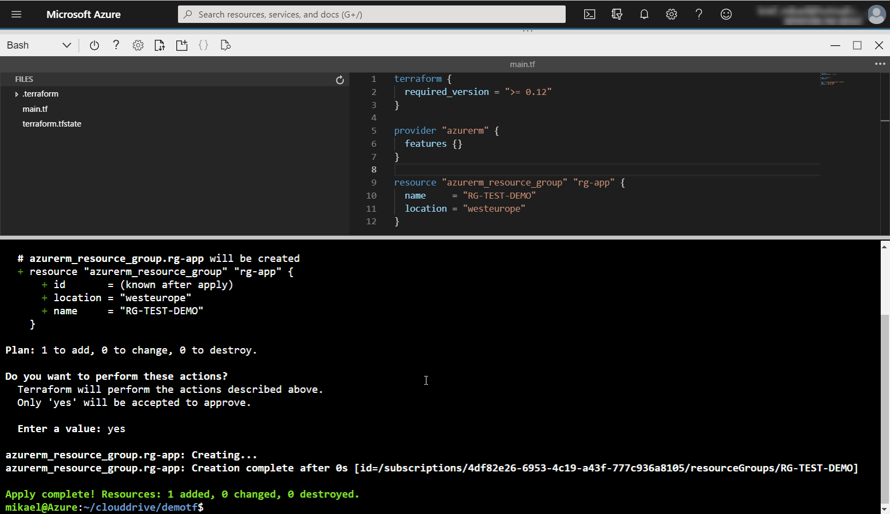The image size is (890, 514).
Task: Open the Help question mark in the top bar
Action: pyautogui.click(x=699, y=15)
